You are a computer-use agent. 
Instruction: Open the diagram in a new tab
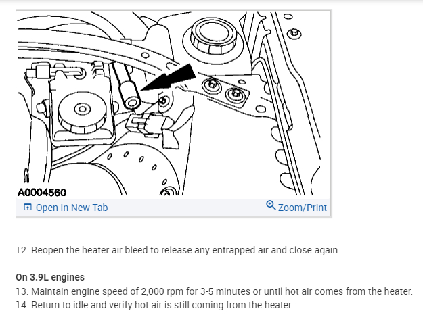pos(66,208)
